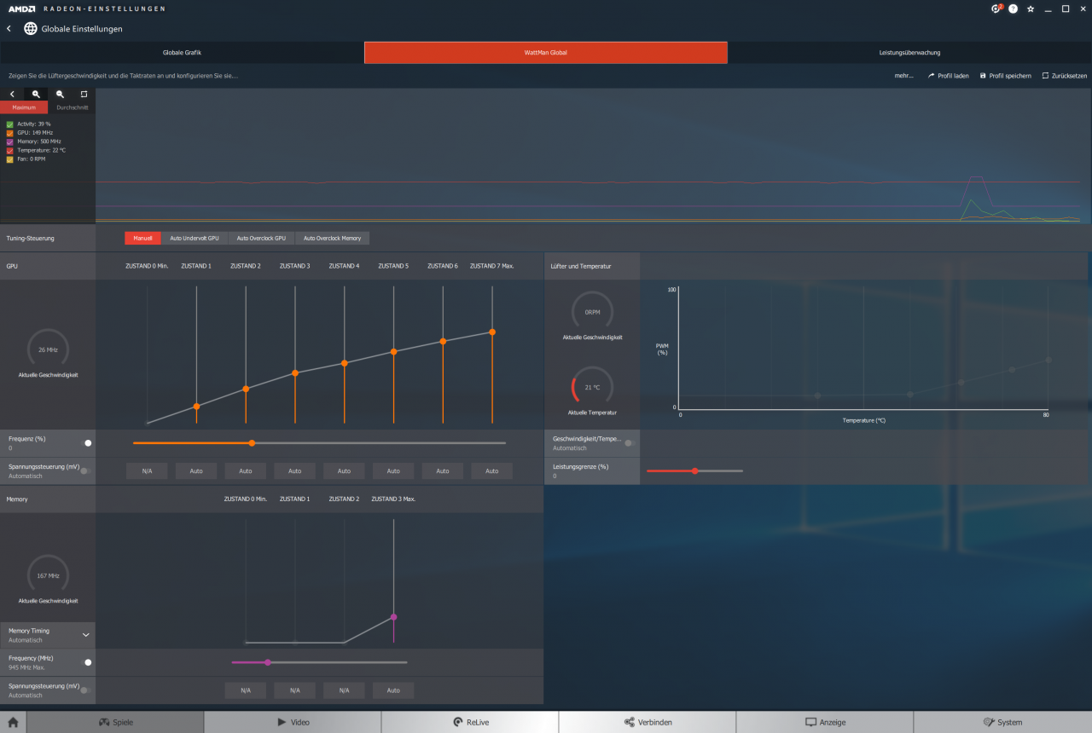Viewport: 1092px width, 733px height.
Task: Click Memory ZUSTAND 3 Max. purple point
Action: (393, 616)
